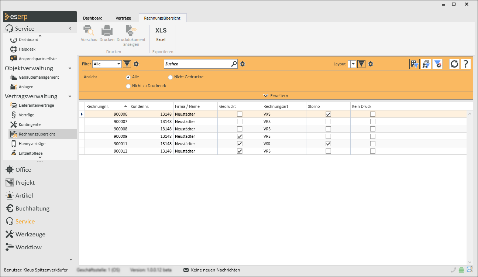
Task: Click the magnifier search icon
Action: point(234,64)
